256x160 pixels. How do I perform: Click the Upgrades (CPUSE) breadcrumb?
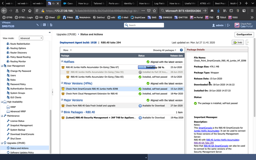tap(66, 34)
